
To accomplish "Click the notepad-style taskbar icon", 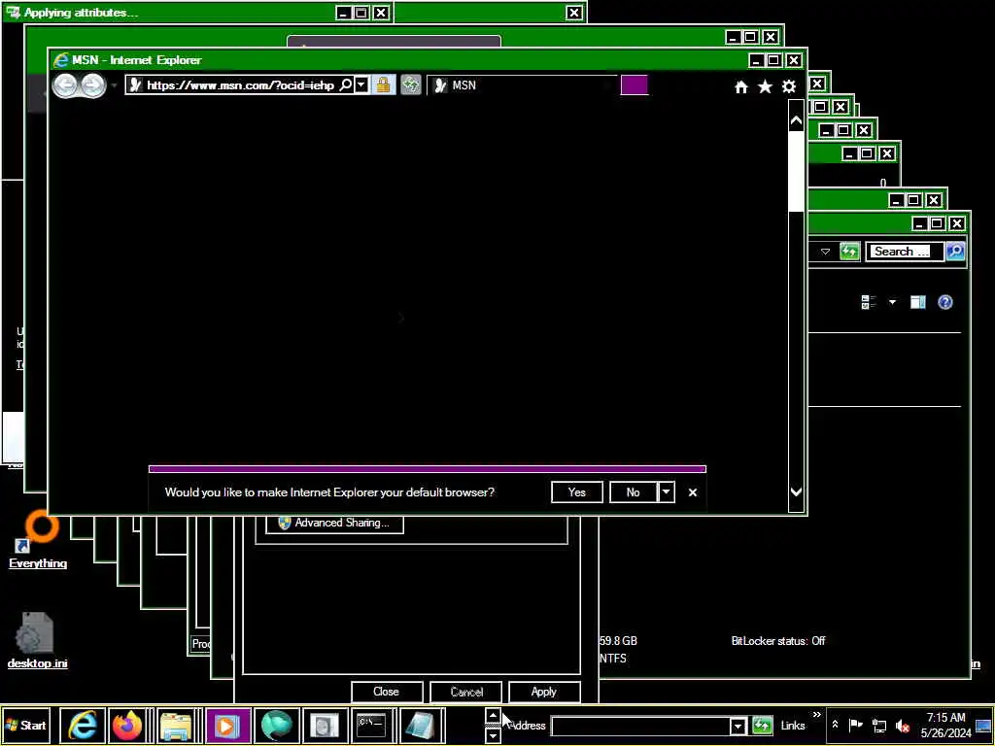I will pyautogui.click(x=419, y=725).
